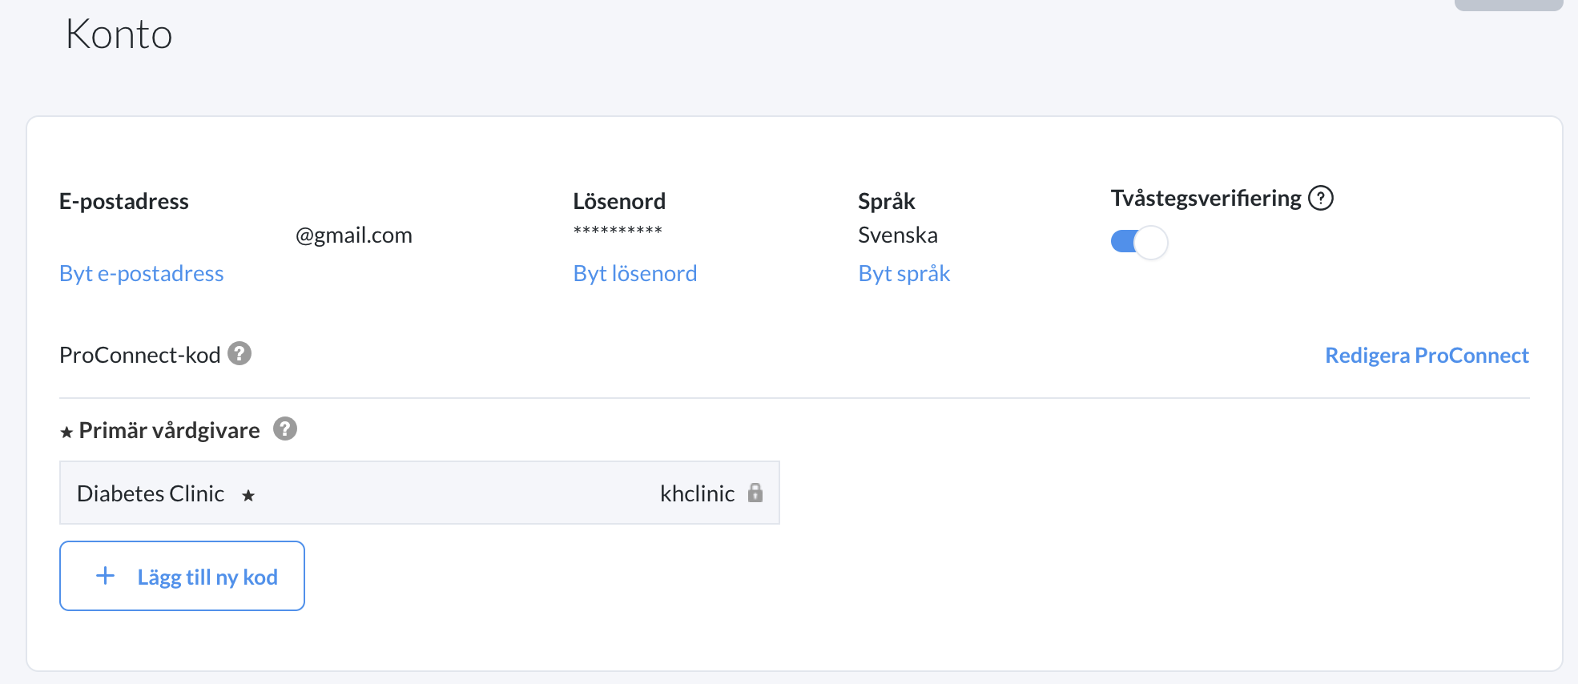Click the masked Lösenord asterisks
This screenshot has width=1578, height=684.
click(618, 232)
